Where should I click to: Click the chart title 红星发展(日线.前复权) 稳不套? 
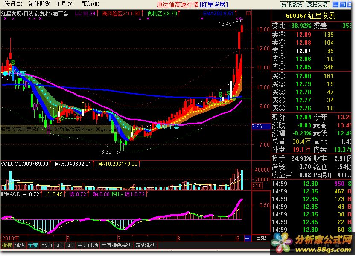(35, 14)
